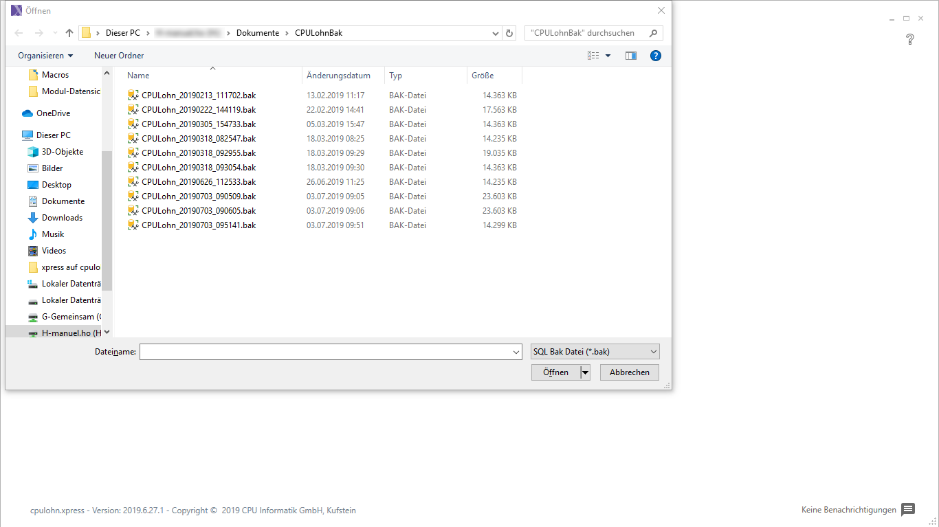Select file CPULohn_20190305_154733.bak
939x527 pixels.
[199, 124]
